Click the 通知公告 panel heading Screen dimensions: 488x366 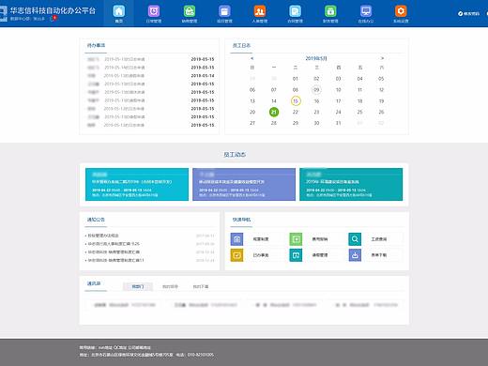[96, 220]
